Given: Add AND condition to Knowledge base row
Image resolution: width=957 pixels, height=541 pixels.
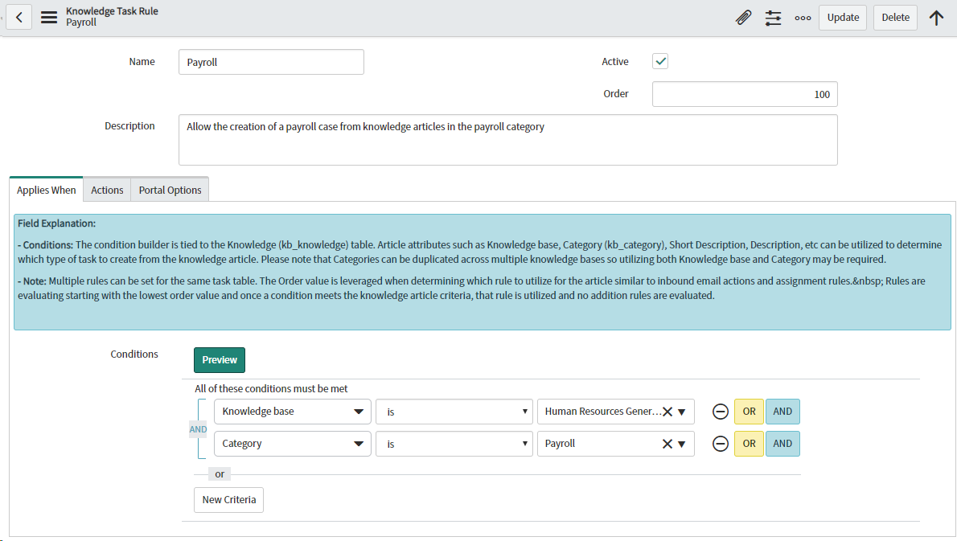Looking at the screenshot, I should [782, 412].
